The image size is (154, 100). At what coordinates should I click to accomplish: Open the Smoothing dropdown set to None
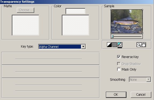[140, 79]
